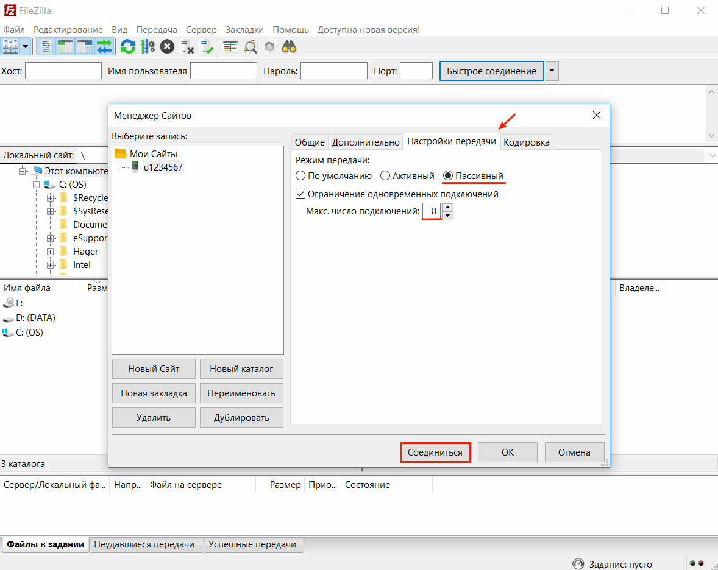Open the Site Manager dropdown arrow in toolbar

point(25,47)
